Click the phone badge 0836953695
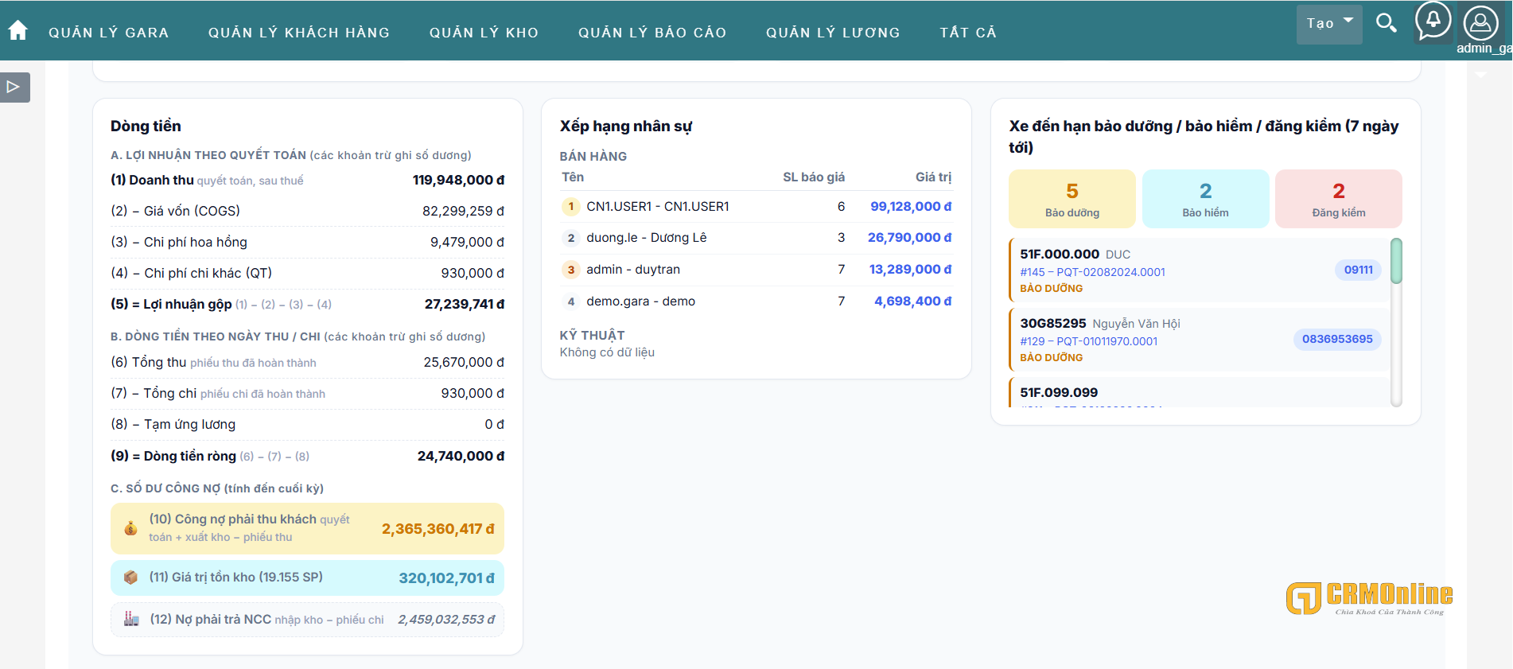The image size is (1513, 669). [1338, 340]
